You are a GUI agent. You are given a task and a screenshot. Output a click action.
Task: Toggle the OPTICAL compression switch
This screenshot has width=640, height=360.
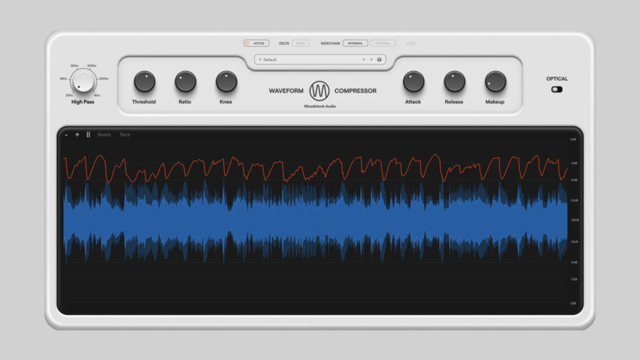click(x=557, y=89)
